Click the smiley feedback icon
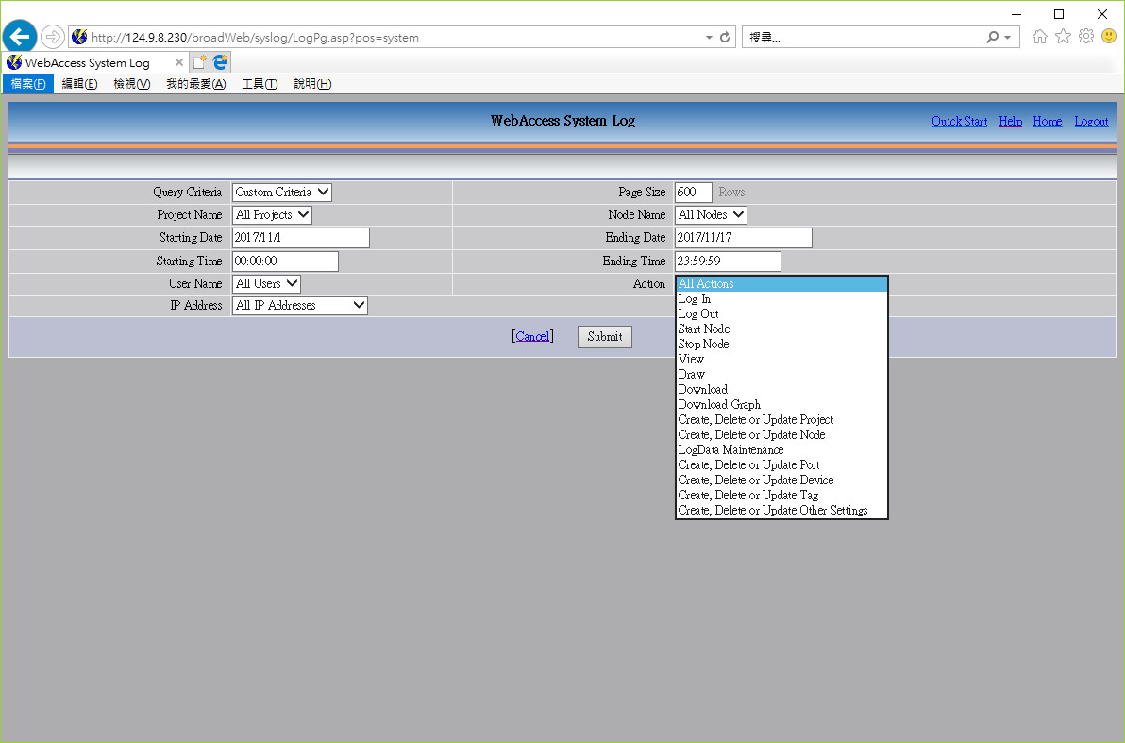Screen dimensions: 1125x743 [x=1109, y=36]
